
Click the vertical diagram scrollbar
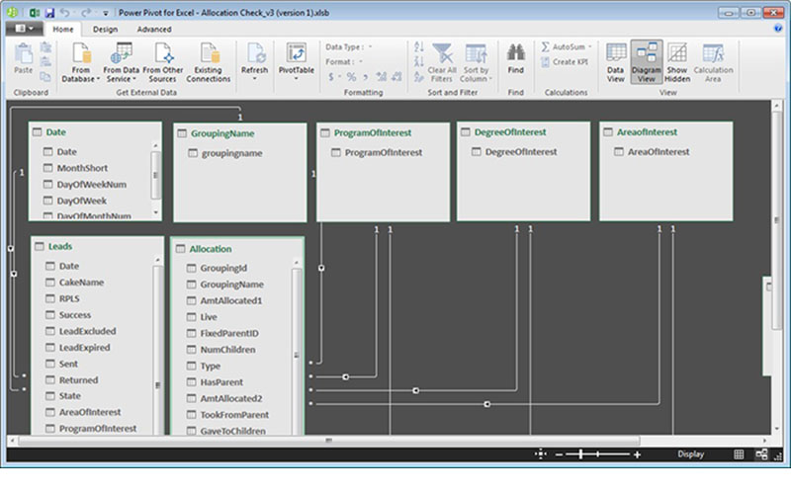776,220
